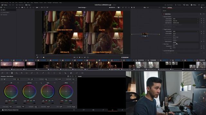
Task: Open the Key palette
Action: coord(71,73)
